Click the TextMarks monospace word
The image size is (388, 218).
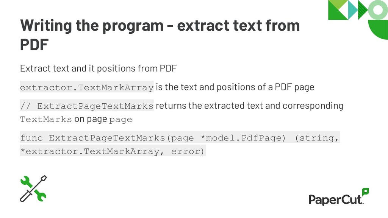pyautogui.click(x=46, y=119)
